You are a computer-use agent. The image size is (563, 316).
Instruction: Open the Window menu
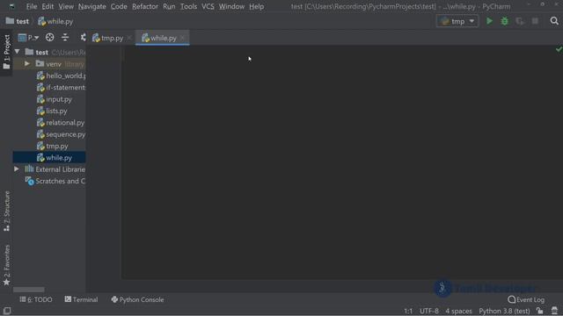(231, 6)
